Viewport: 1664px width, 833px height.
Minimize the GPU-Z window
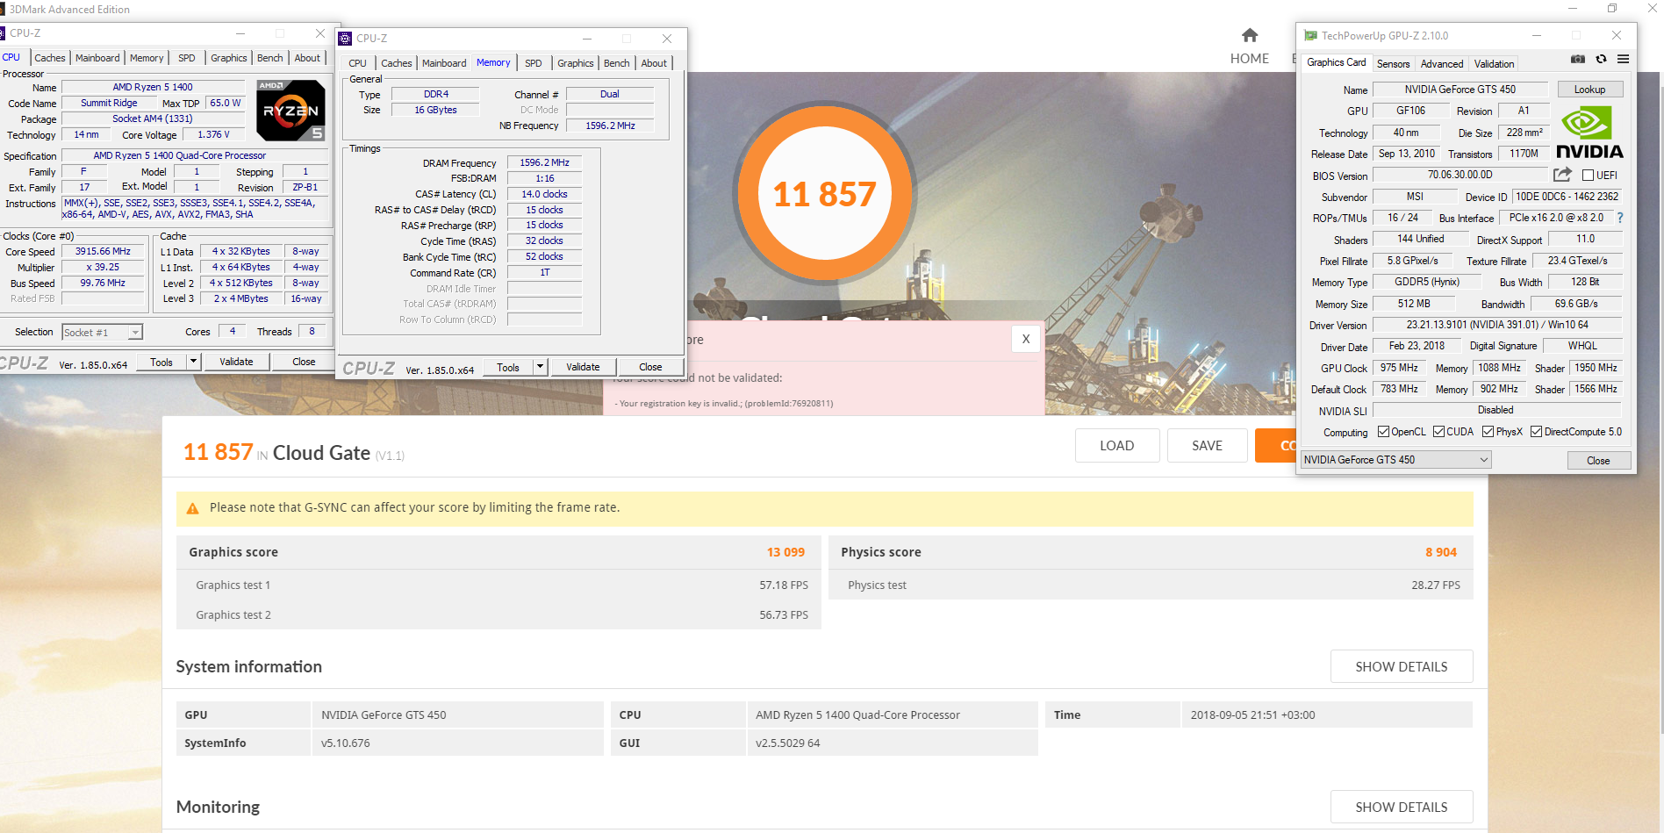[x=1537, y=36]
